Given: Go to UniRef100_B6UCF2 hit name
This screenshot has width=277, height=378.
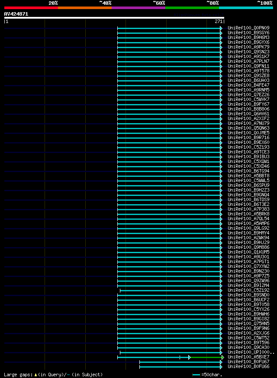Looking at the screenshot, I should click(x=248, y=300).
